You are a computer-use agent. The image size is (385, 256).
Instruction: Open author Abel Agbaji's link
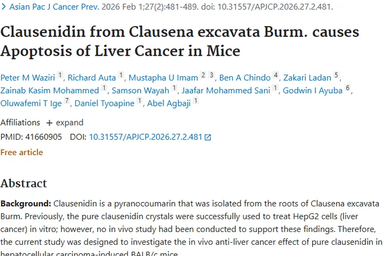pyautogui.click(x=169, y=103)
